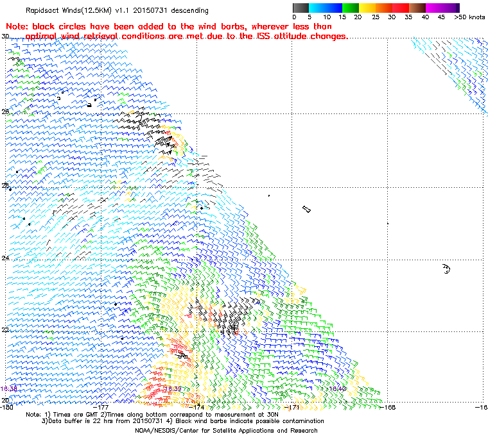Click the latitude label 28
This screenshot has height=441, width=488.
click(x=5, y=112)
